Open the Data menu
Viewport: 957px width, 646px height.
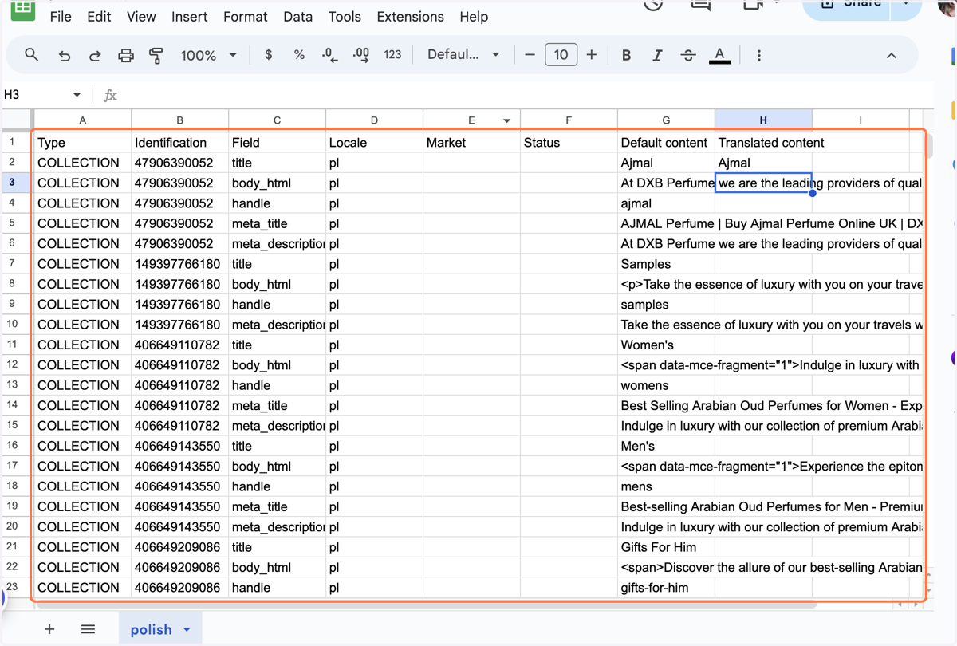click(298, 17)
